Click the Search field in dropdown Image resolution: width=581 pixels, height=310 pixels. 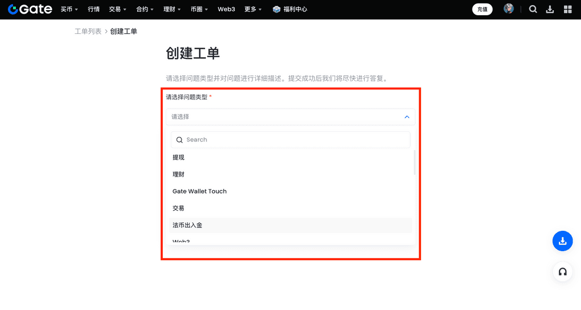(290, 140)
